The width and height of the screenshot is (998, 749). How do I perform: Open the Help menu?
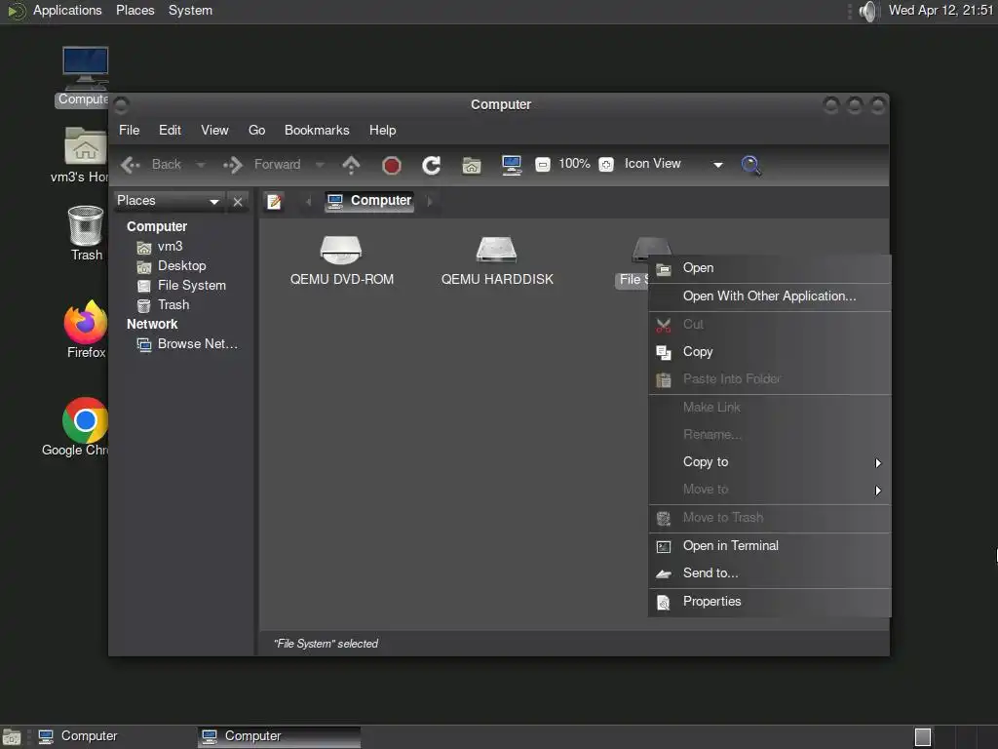pyautogui.click(x=382, y=130)
